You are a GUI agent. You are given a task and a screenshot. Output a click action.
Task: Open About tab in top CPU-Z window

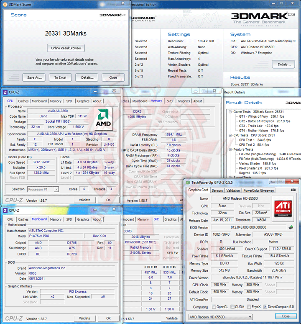[x=97, y=101]
